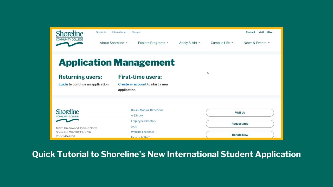
Task: Open the Website Feedback link
Action: pos(143,132)
